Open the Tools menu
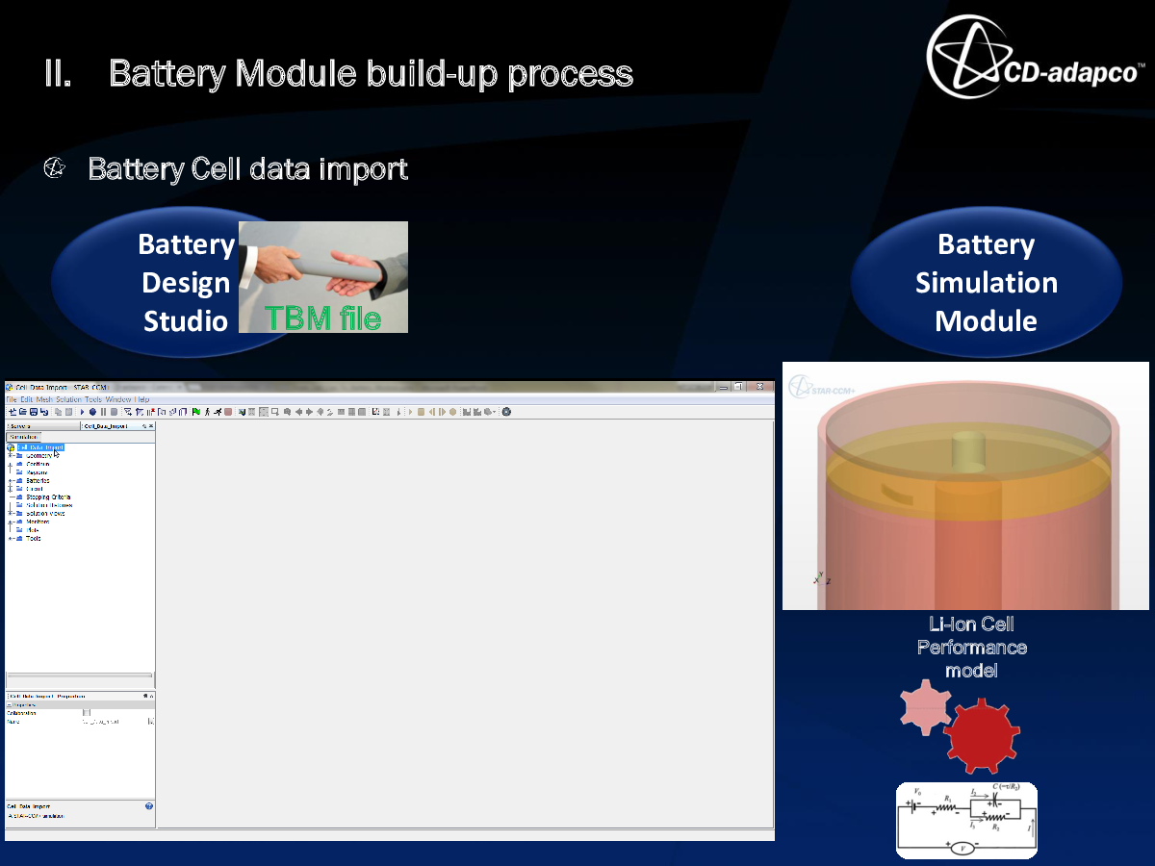Screen dimensions: 1155x866 [93, 399]
